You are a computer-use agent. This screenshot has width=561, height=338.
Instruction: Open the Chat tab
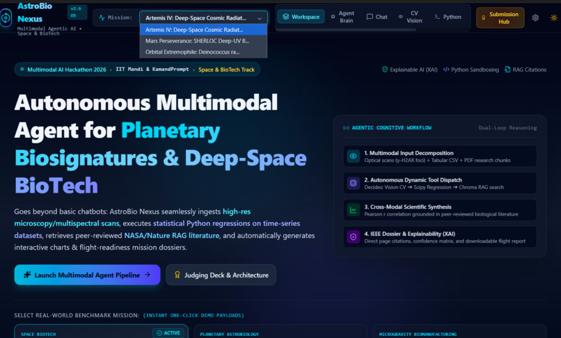pos(377,17)
